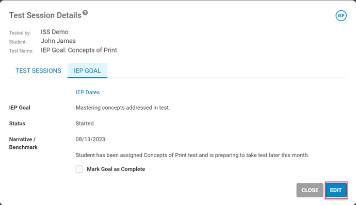
Task: Click the test name IEP Goal: Concepts of Print
Action: (79, 50)
